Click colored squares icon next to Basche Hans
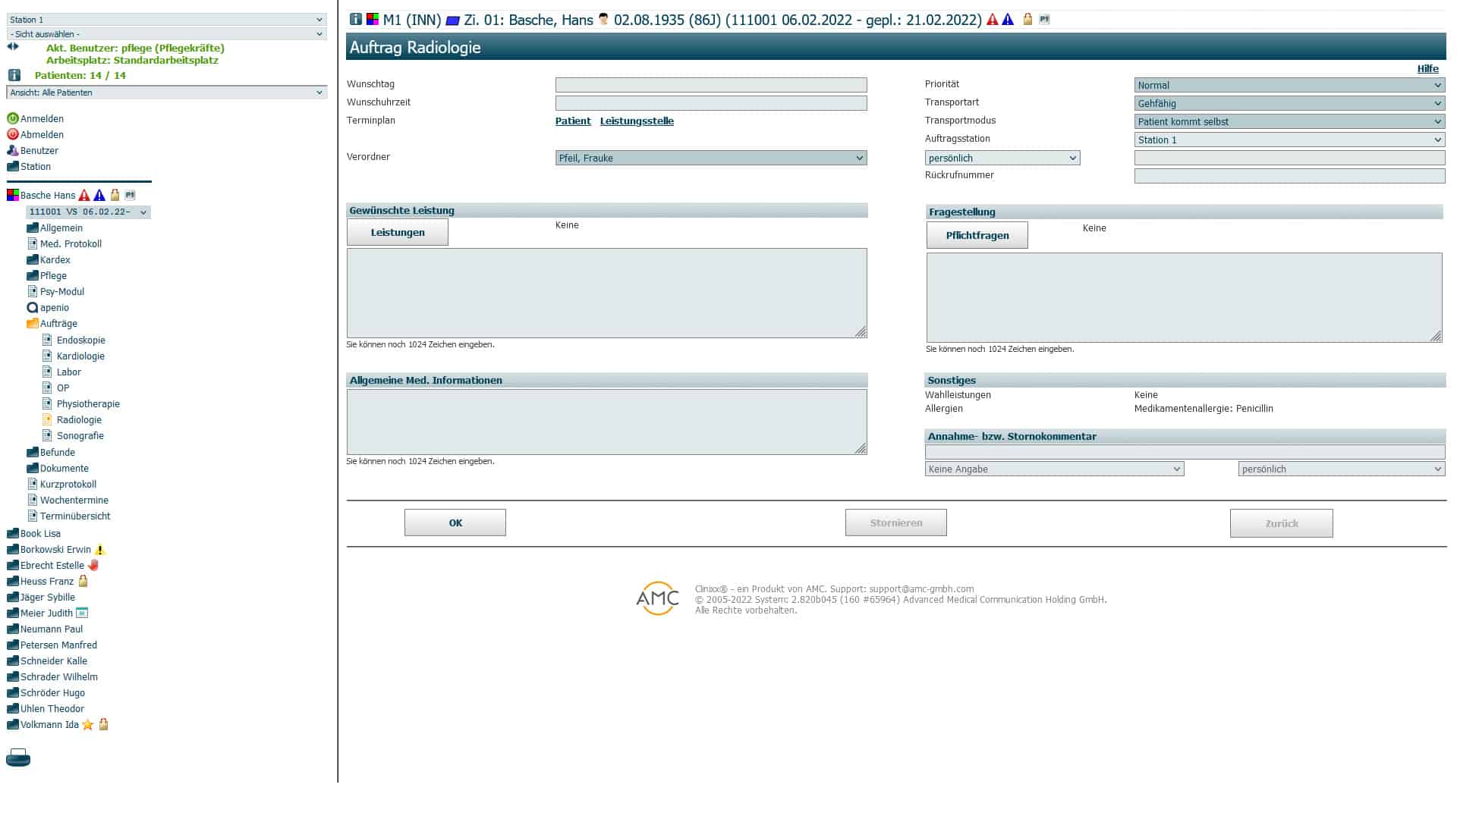This screenshot has height=819, width=1457. coord(12,195)
